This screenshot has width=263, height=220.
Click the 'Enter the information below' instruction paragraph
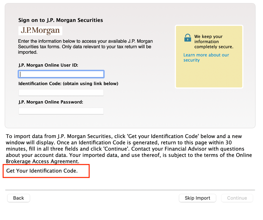click(85, 47)
